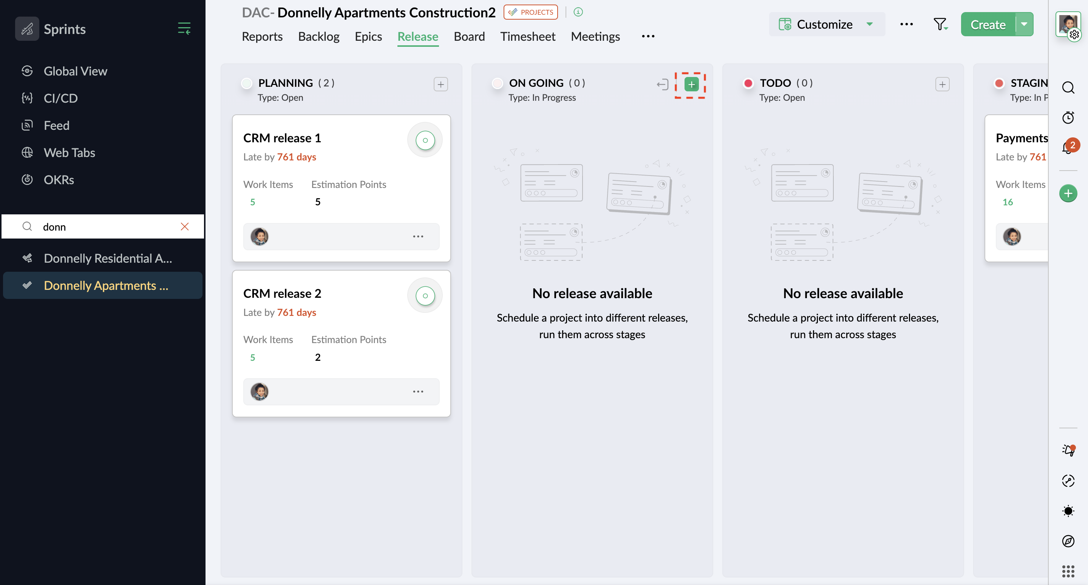Open the Donnelly Residential project link
The height and width of the screenshot is (585, 1088).
coord(108,258)
